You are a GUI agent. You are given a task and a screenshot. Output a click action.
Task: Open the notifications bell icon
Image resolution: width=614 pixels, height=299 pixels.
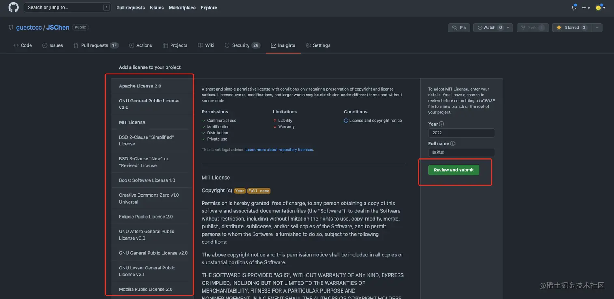tap(573, 7)
